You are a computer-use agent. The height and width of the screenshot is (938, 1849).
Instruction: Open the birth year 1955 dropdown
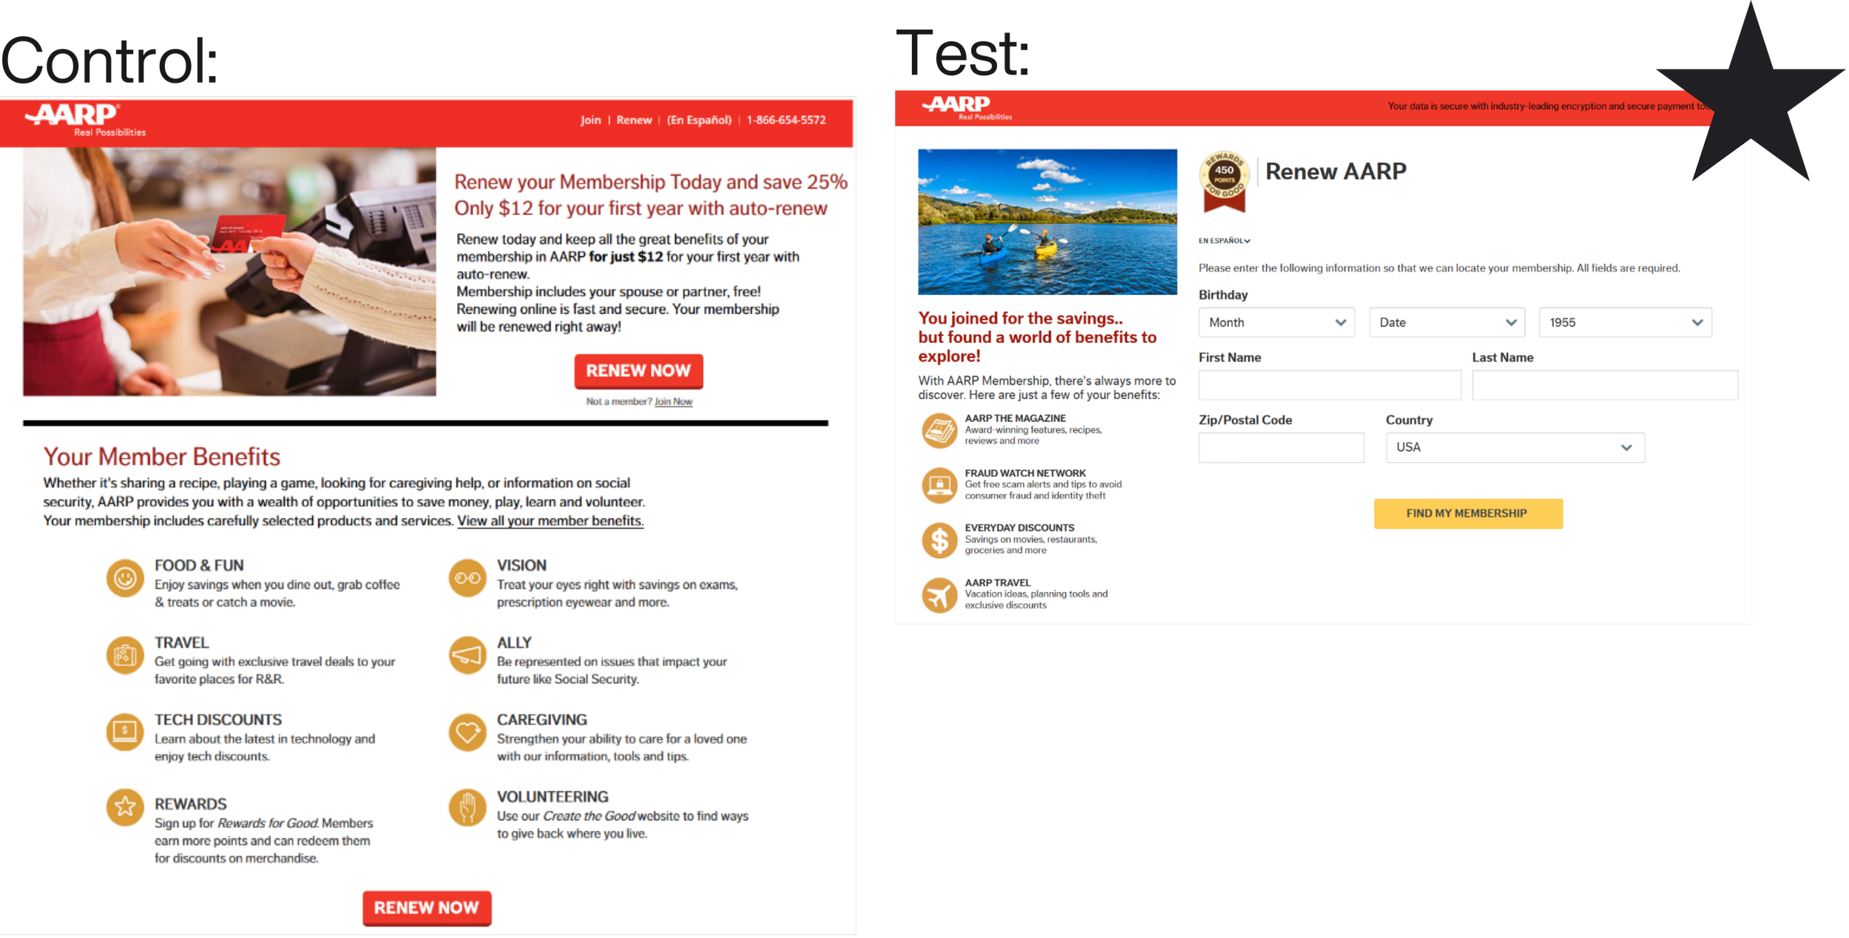tap(1626, 322)
